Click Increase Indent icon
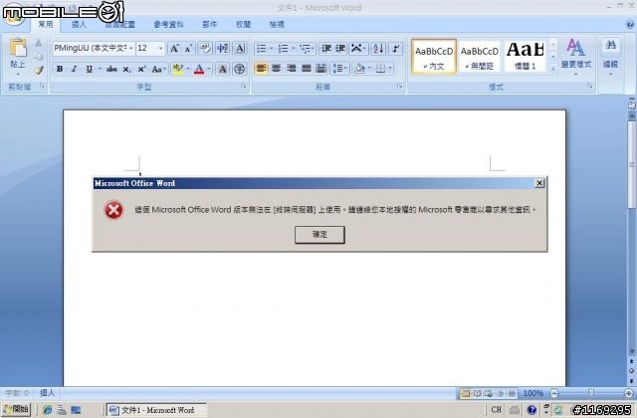 coord(340,49)
